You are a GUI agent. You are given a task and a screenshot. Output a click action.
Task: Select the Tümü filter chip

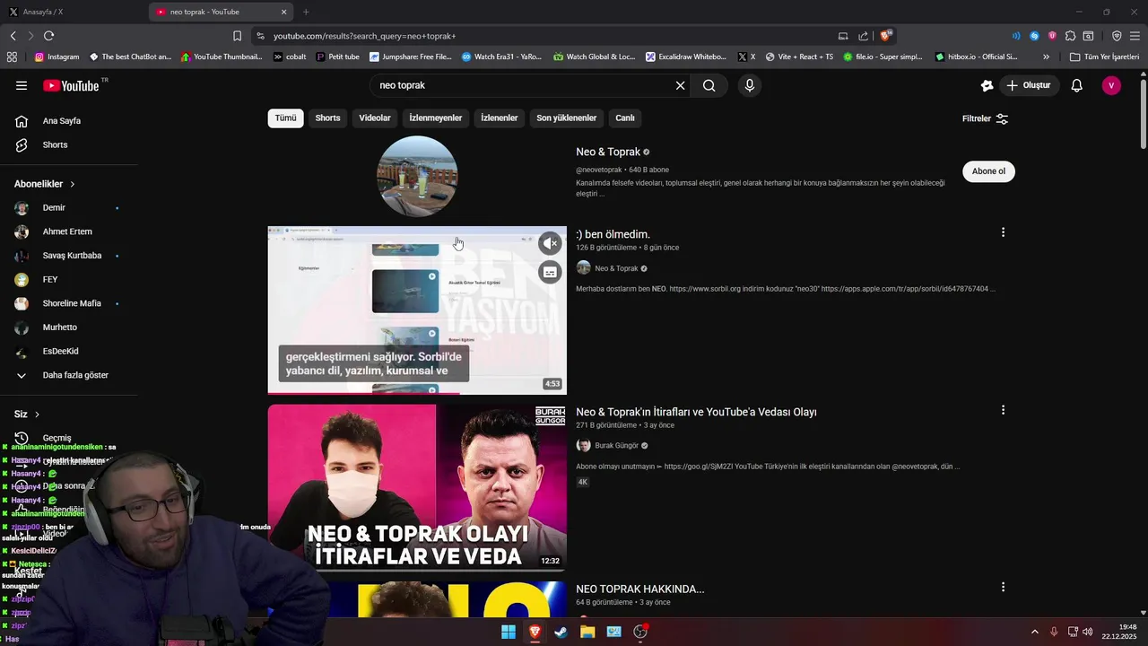click(285, 118)
